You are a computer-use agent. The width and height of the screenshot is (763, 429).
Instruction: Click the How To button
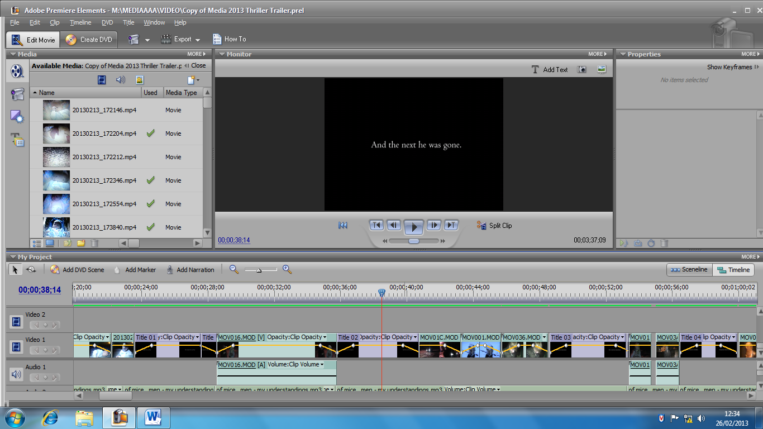[230, 39]
